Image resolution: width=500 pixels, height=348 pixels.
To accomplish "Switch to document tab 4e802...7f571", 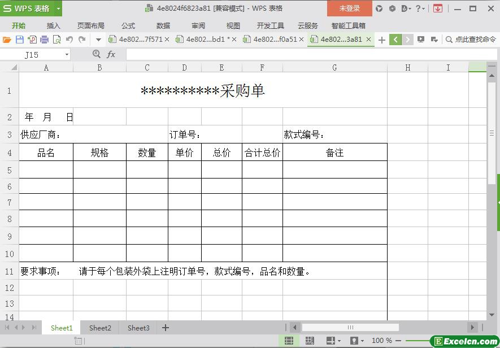I will coord(136,39).
